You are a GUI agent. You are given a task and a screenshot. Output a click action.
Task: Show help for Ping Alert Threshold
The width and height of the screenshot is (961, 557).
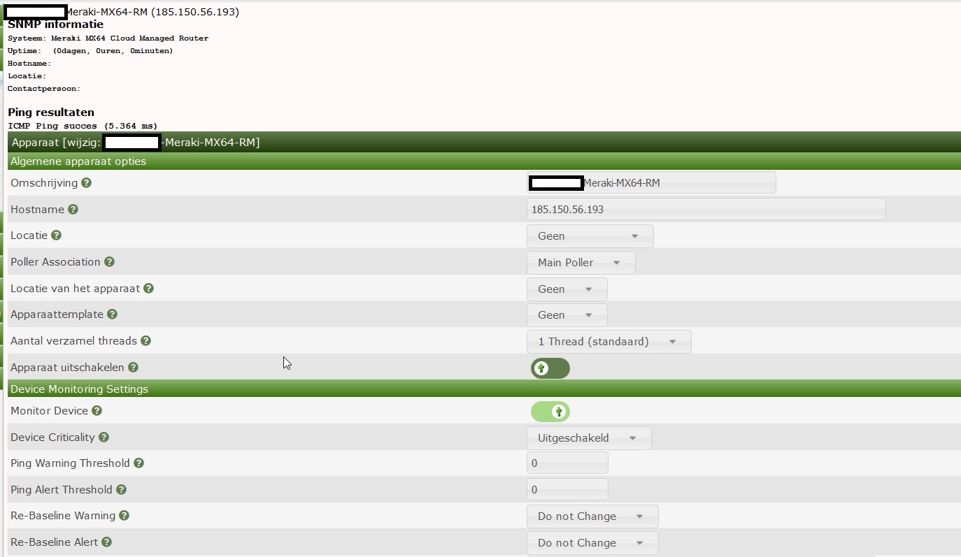[x=121, y=490]
